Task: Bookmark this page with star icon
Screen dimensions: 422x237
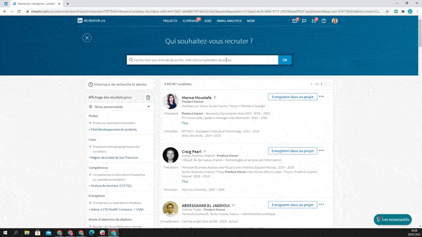Action: coord(387,11)
